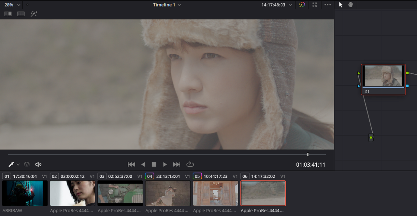
Task: Click clip number badge 02
Action: coord(54,176)
